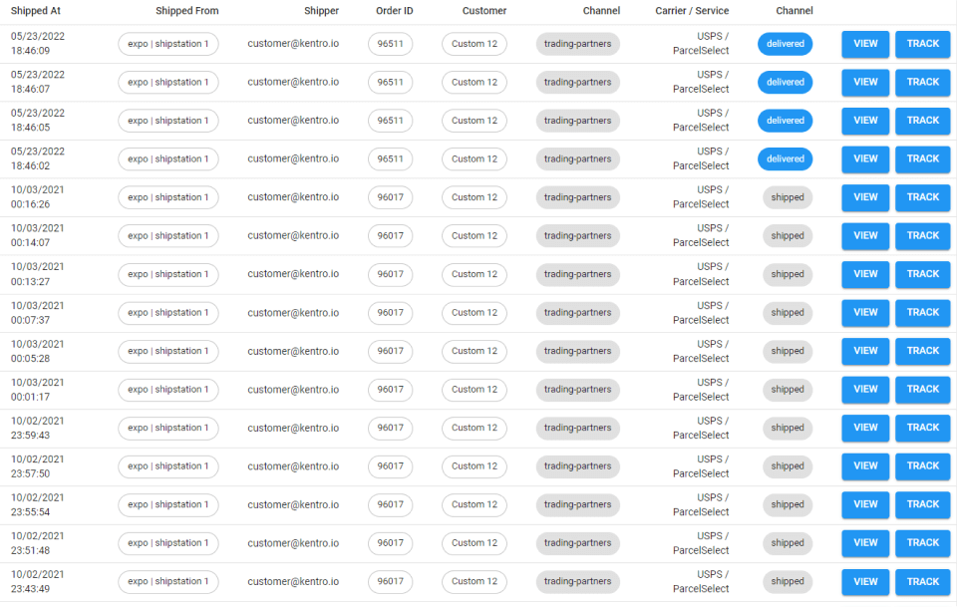Track the shipment shipped at 18:46:07
The image size is (957, 607).
pos(922,83)
